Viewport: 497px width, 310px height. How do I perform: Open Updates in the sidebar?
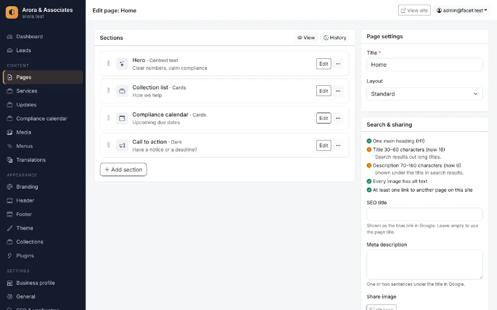pyautogui.click(x=43, y=105)
